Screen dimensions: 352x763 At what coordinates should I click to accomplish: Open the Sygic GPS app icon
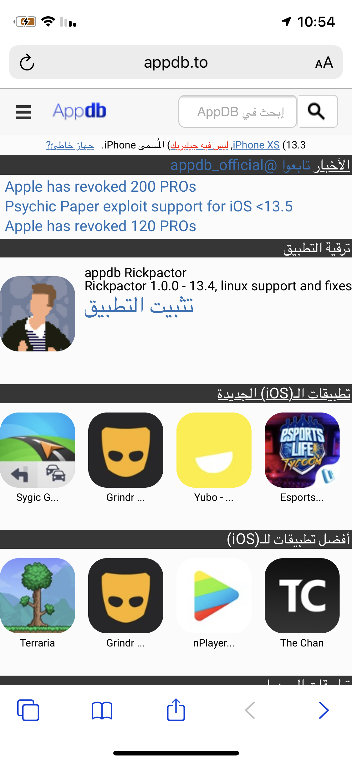tap(38, 450)
